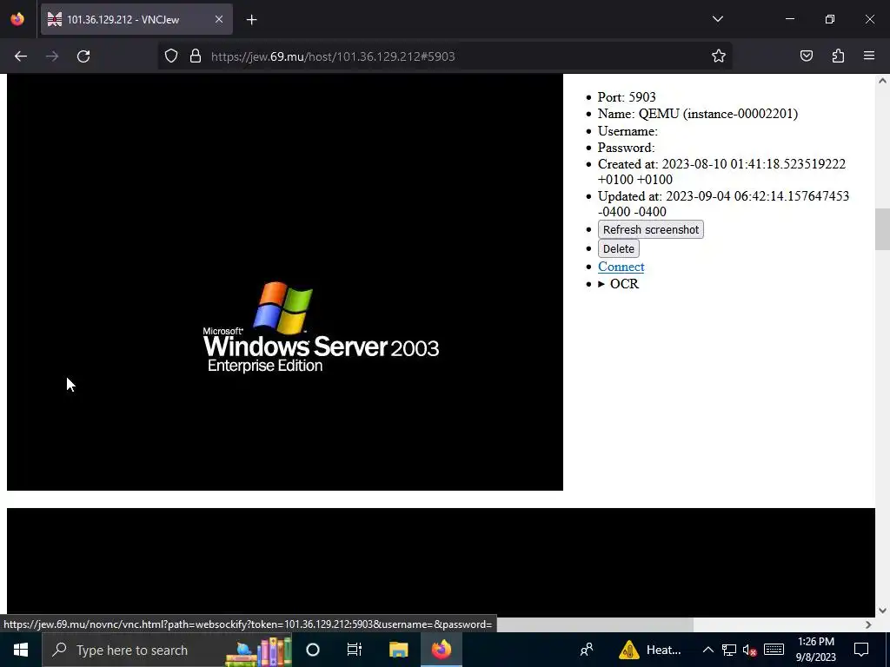The width and height of the screenshot is (890, 667).
Task: Open Task View on the taskbar
Action: click(355, 650)
